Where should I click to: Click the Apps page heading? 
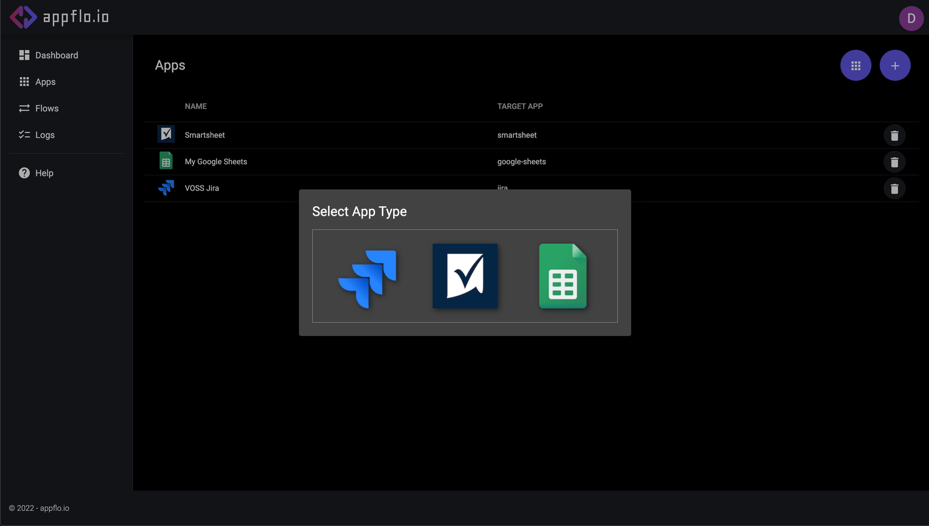[x=170, y=65]
